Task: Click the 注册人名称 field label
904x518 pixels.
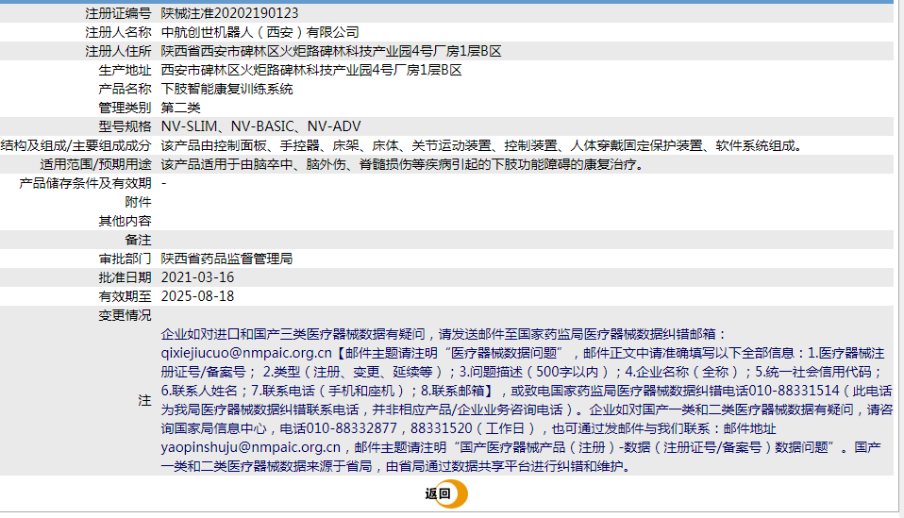Action: tap(118, 32)
